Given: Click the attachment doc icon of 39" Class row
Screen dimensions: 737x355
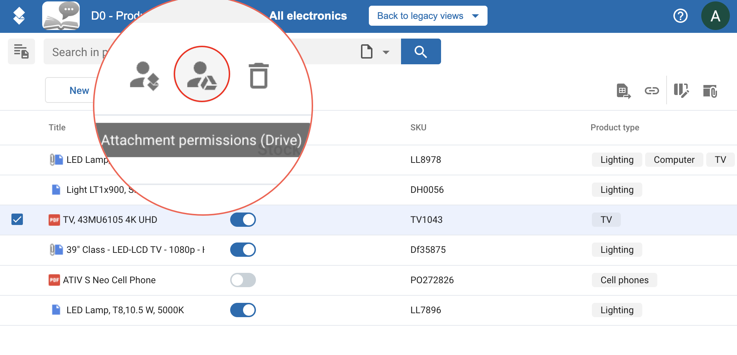Looking at the screenshot, I should pyautogui.click(x=56, y=250).
